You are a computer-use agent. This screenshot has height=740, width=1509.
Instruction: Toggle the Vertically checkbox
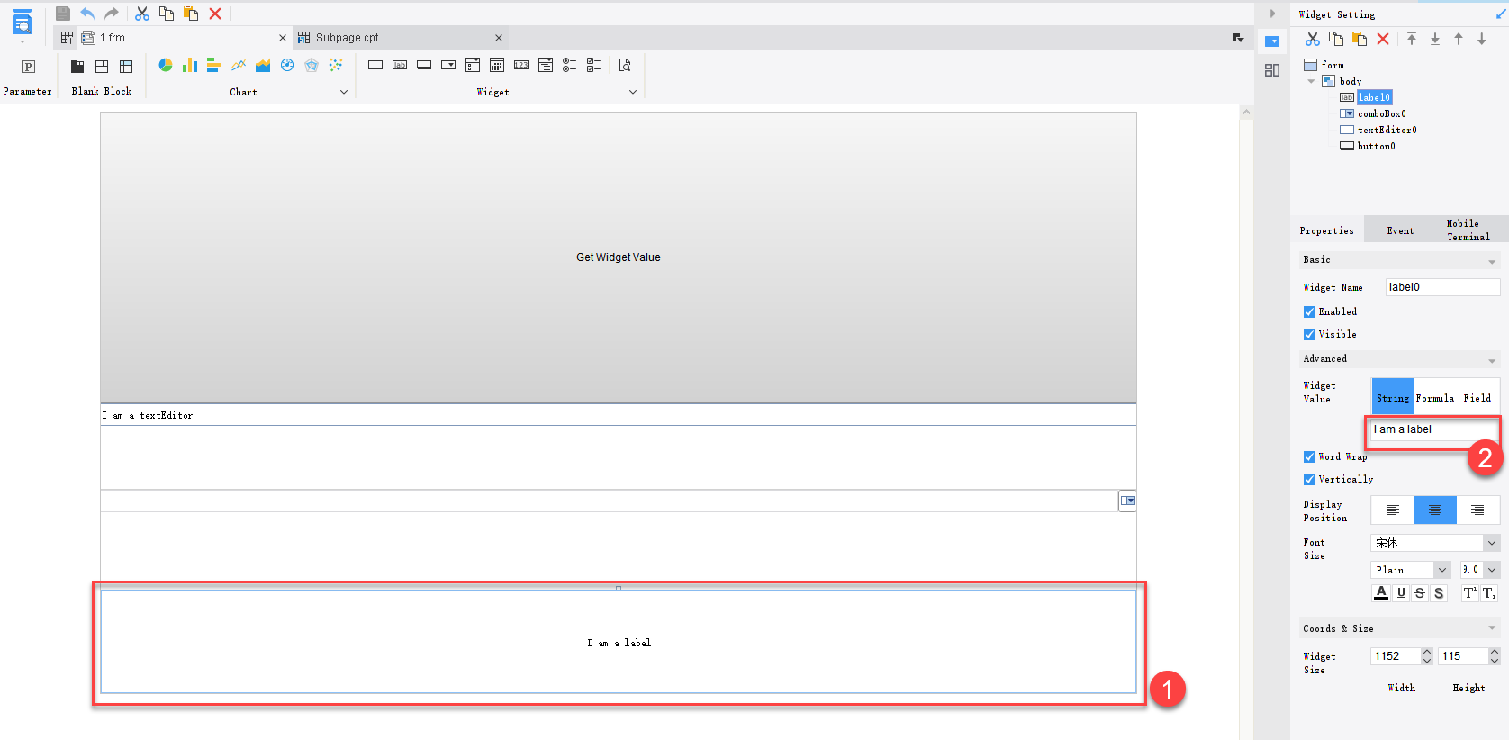coord(1309,479)
